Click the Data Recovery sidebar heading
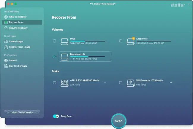 (12, 12)
